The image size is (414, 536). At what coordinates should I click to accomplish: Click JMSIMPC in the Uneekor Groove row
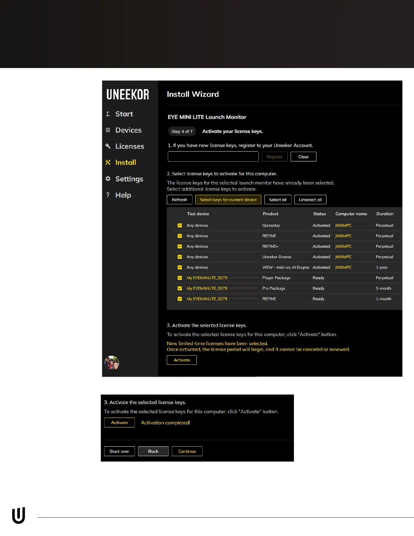343,257
